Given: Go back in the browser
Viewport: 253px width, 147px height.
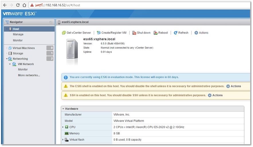Looking at the screenshot, I should pos(5,5).
